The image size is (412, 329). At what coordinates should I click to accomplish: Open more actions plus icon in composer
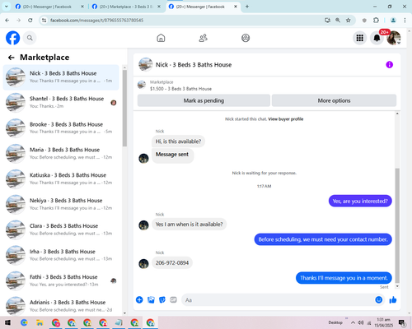click(x=139, y=299)
